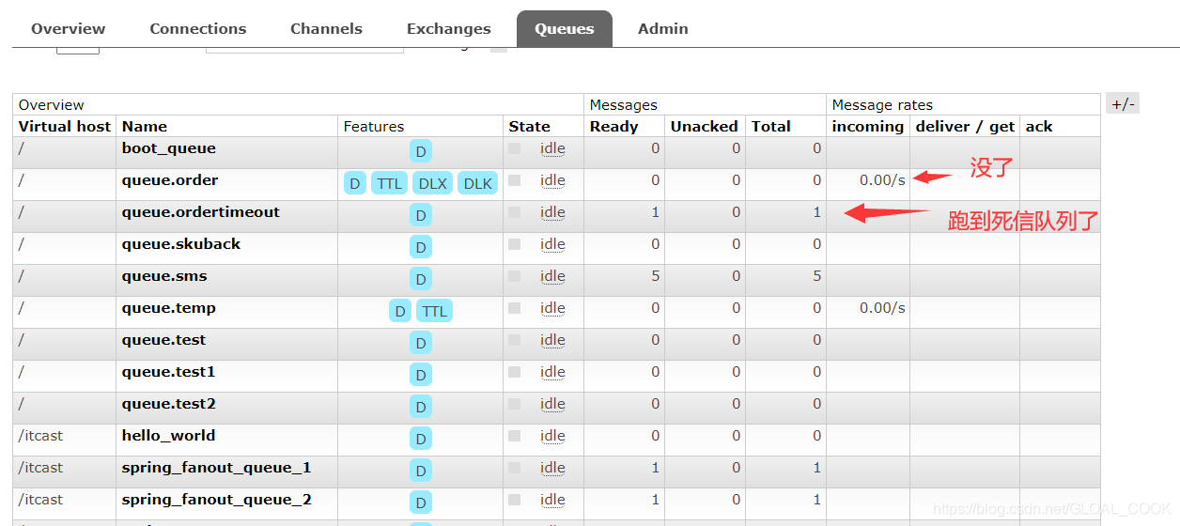Image resolution: width=1180 pixels, height=526 pixels.
Task: Click the TTL badge of queue.order
Action: (390, 183)
